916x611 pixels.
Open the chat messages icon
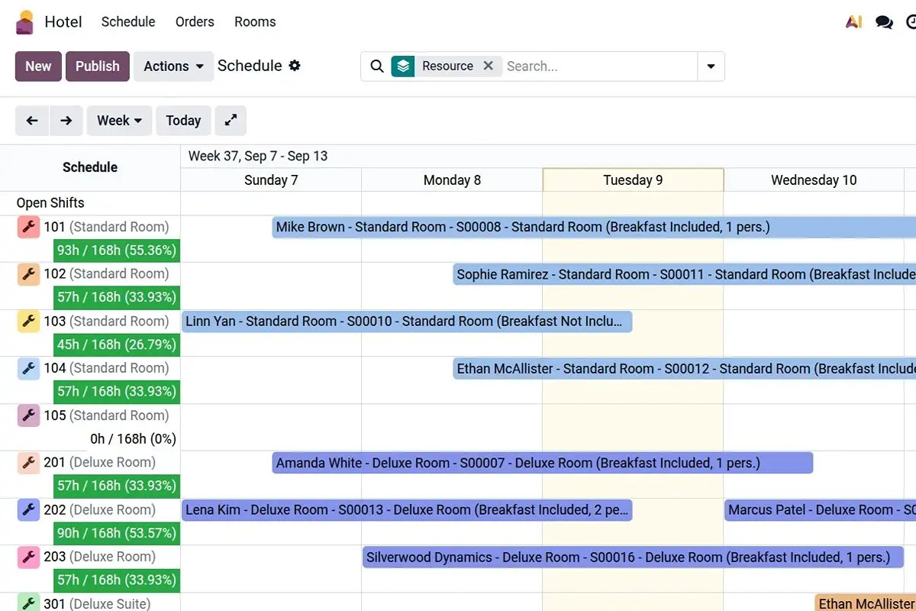pos(884,22)
